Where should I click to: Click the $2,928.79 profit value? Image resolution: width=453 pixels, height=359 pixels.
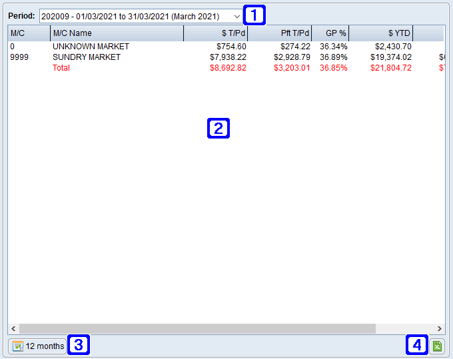pyautogui.click(x=292, y=57)
